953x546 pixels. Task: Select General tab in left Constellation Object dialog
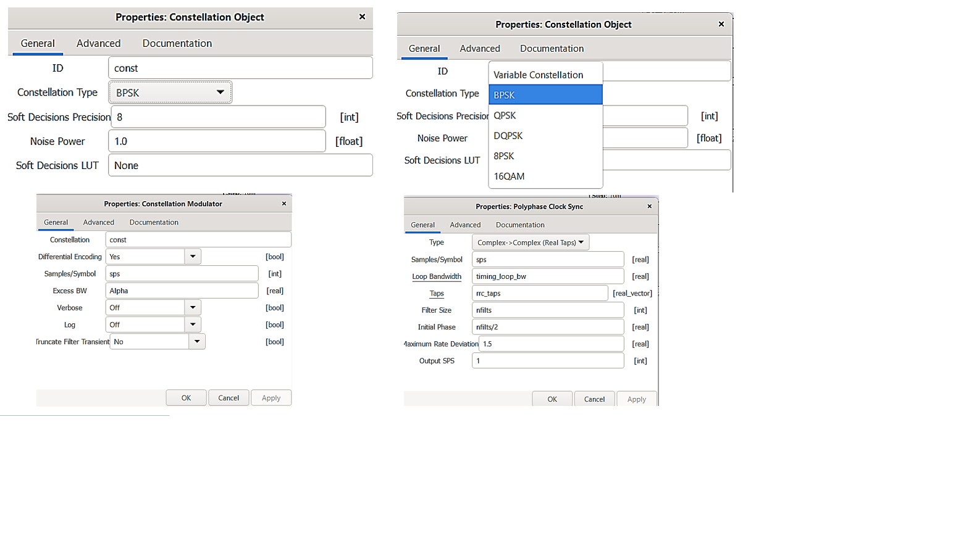pyautogui.click(x=38, y=43)
